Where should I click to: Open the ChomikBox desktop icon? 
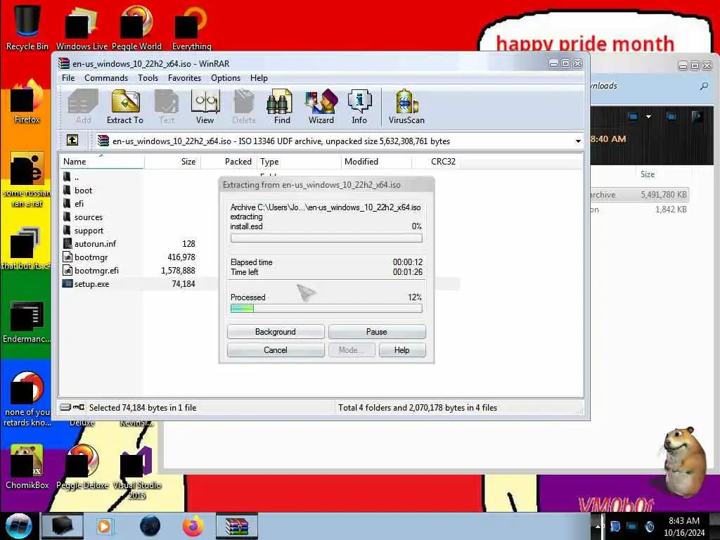click(x=27, y=467)
